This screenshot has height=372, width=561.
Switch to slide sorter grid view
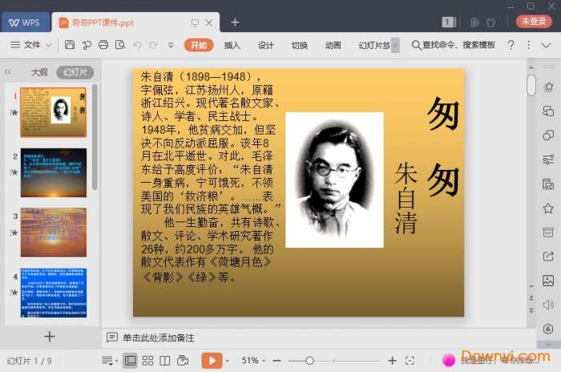(147, 361)
